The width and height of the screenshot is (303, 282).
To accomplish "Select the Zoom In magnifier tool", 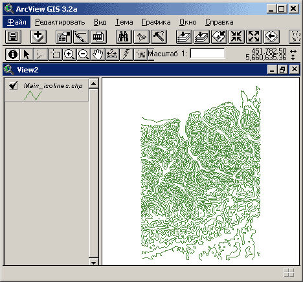I will [69, 54].
